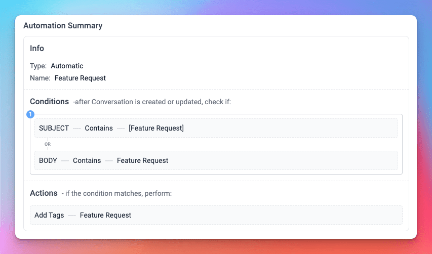Click the Contains operator in the BODY row
The height and width of the screenshot is (254, 432).
click(x=87, y=161)
